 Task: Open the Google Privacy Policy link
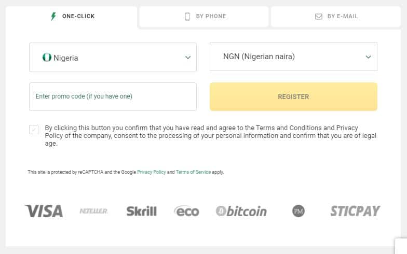152,172
